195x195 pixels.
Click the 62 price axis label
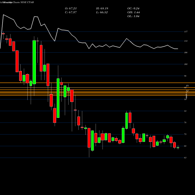coord(185,158)
